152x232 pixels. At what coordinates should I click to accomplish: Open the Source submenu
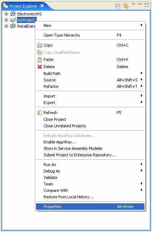[90, 80]
